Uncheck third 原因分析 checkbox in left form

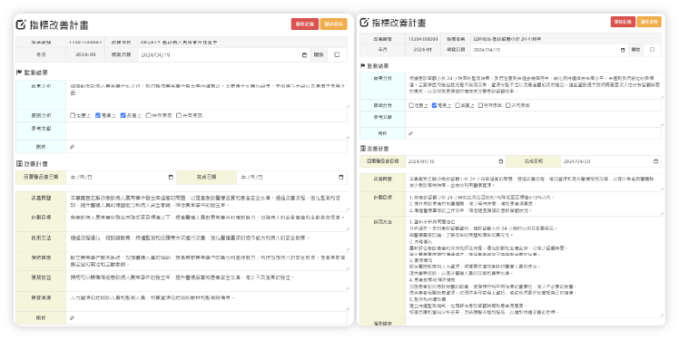pos(123,115)
